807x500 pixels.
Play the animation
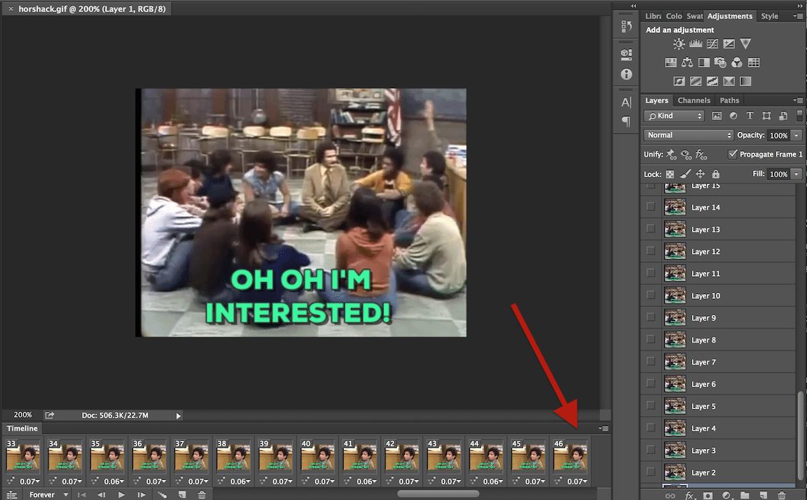(x=122, y=495)
